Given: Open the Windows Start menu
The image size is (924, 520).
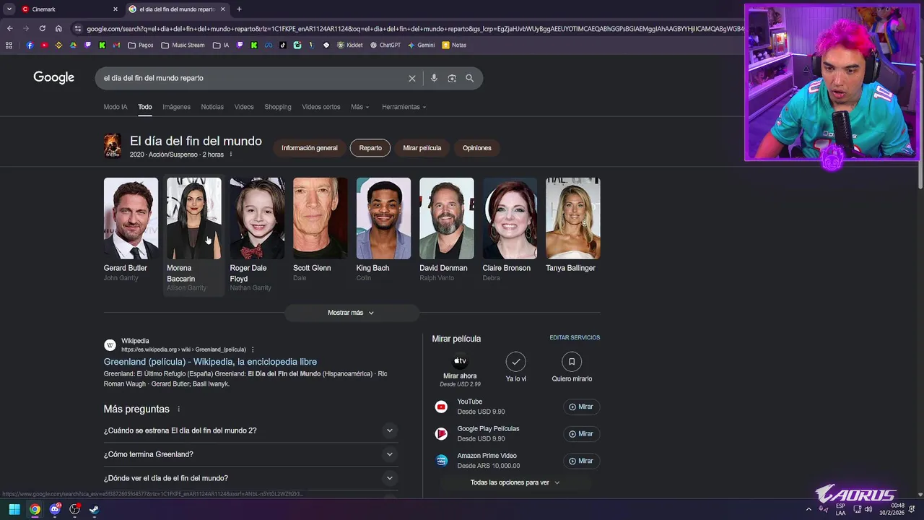Looking at the screenshot, I should pyautogui.click(x=14, y=509).
